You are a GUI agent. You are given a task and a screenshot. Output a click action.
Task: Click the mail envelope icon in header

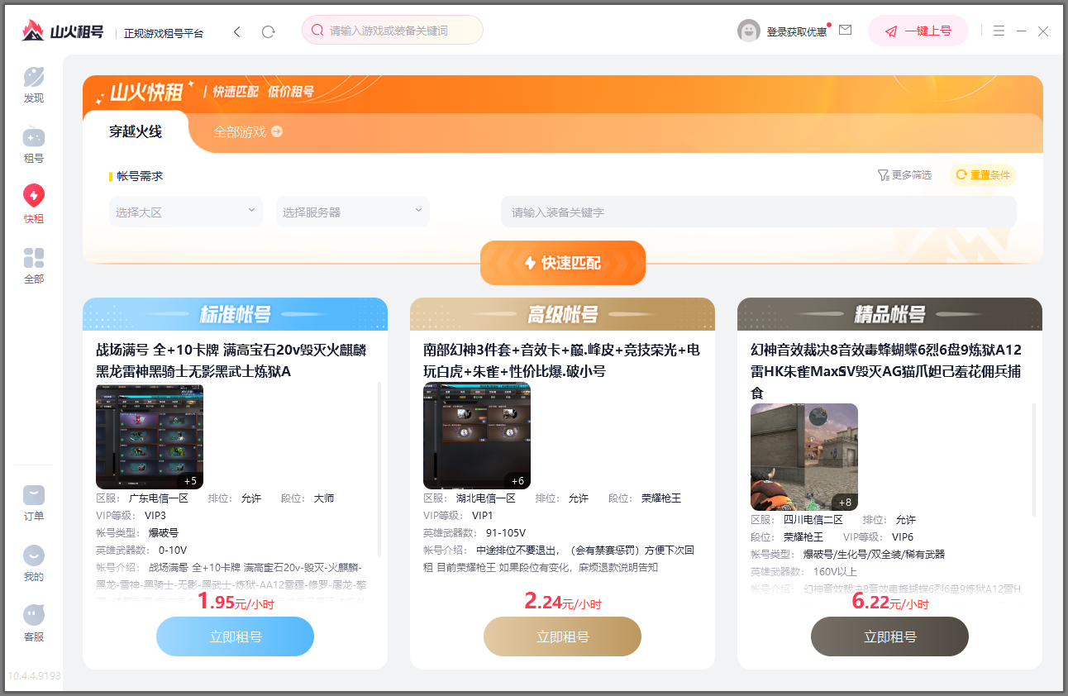[845, 31]
